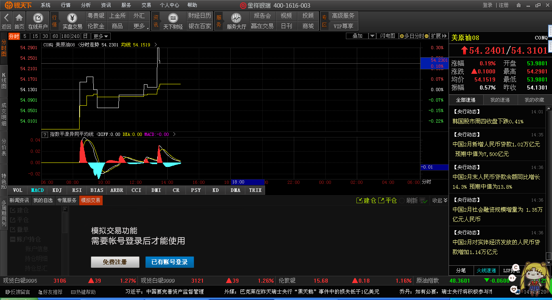Open the 更多 timeframe dropdown

[x=101, y=36]
